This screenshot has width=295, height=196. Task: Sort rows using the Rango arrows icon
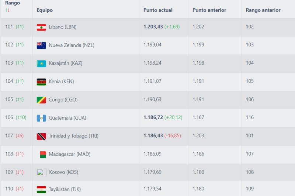click(7, 10)
